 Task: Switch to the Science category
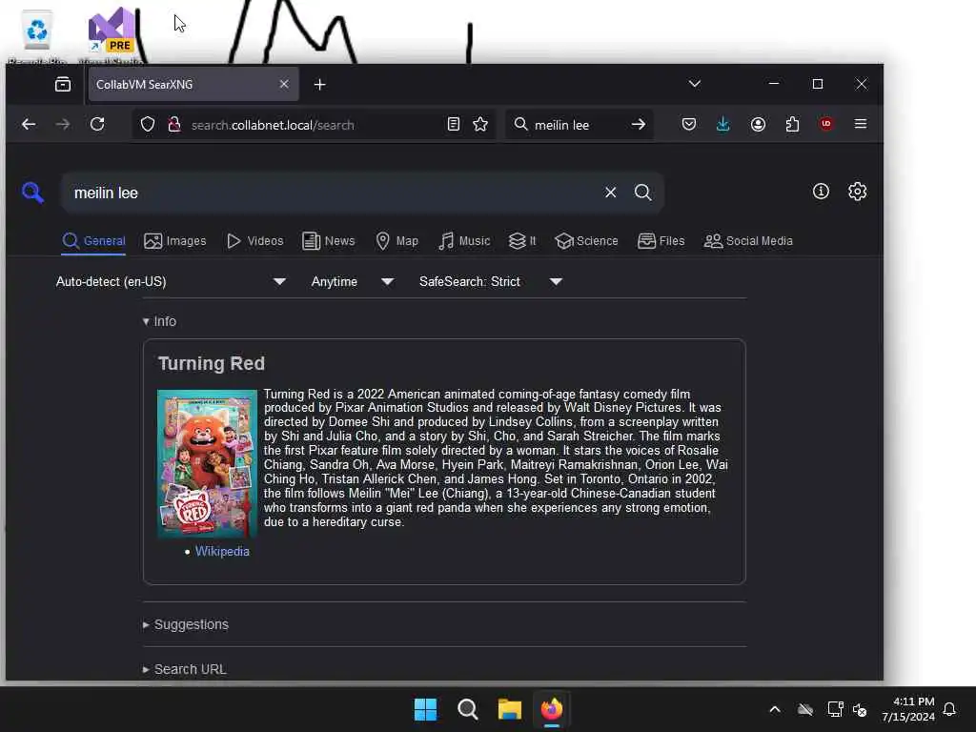point(586,241)
